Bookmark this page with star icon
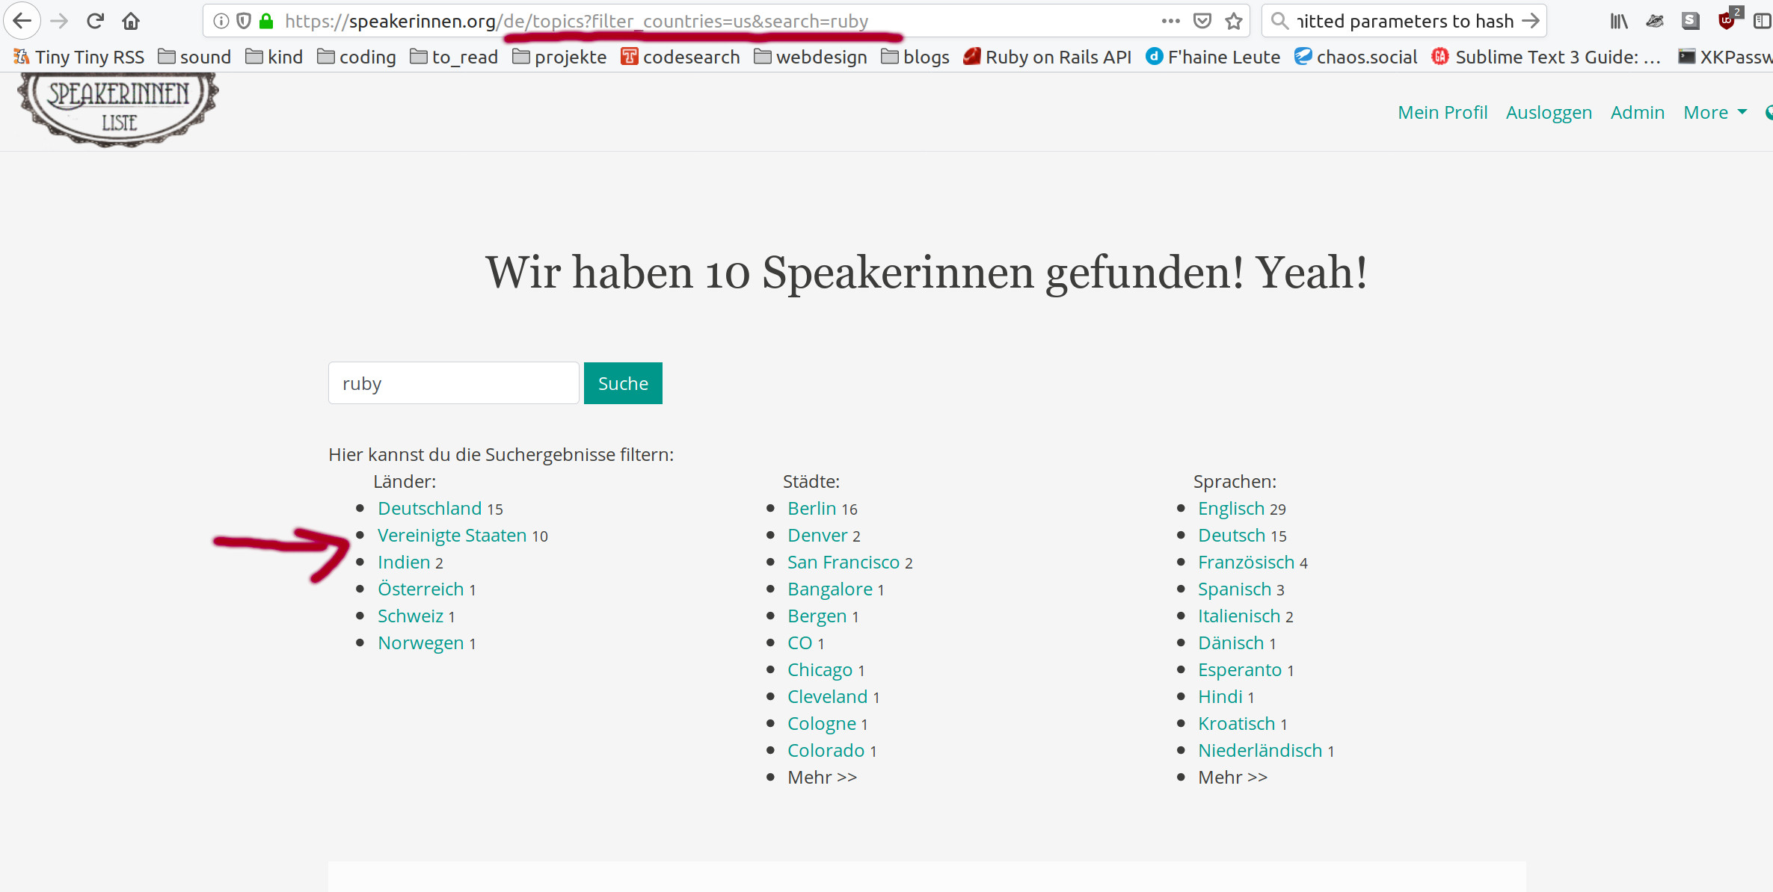Image resolution: width=1773 pixels, height=892 pixels. (x=1234, y=21)
